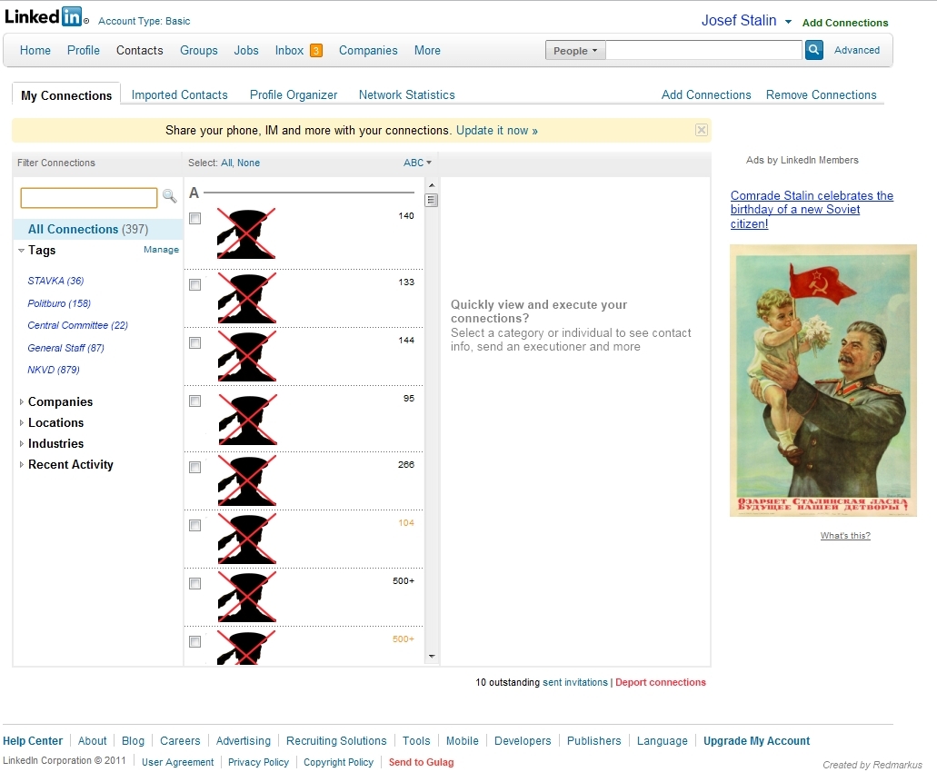Open sent invitations link
Viewport: 937px width, 782px height.
(x=575, y=682)
